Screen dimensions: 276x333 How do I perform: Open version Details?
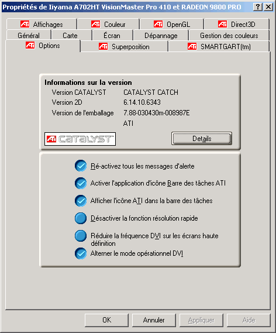point(202,139)
